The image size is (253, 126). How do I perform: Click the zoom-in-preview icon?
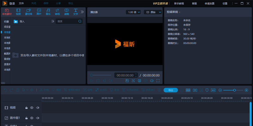pyautogui.click(x=133, y=81)
